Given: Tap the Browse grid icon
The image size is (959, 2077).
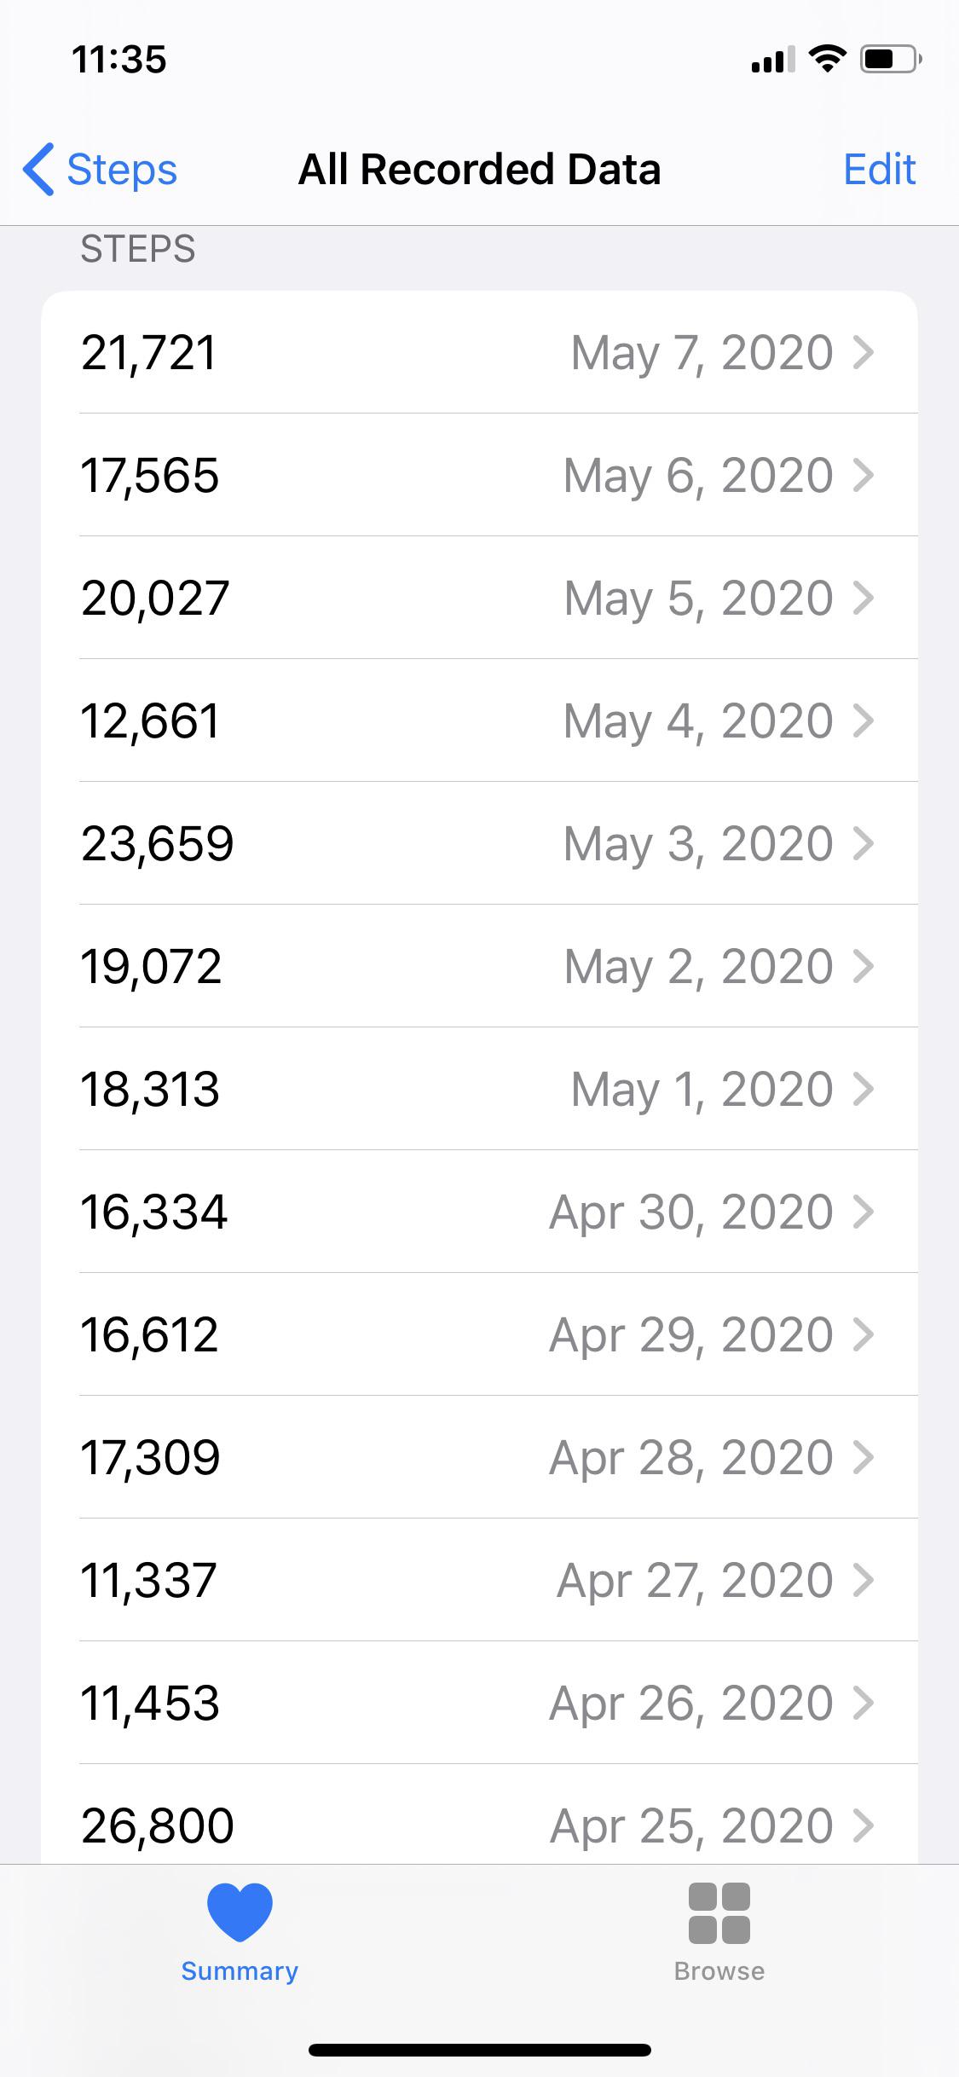Looking at the screenshot, I should (x=719, y=1913).
